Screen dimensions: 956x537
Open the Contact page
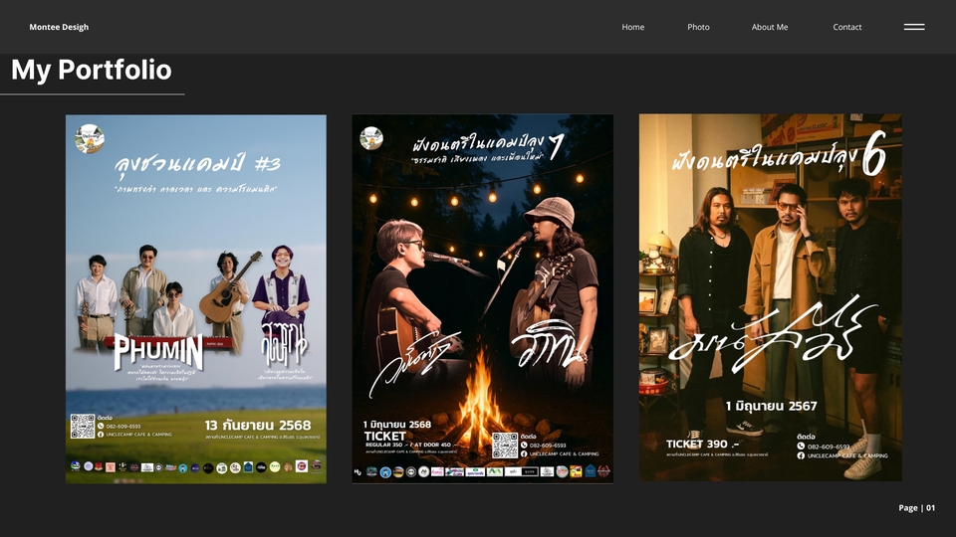[x=846, y=27]
